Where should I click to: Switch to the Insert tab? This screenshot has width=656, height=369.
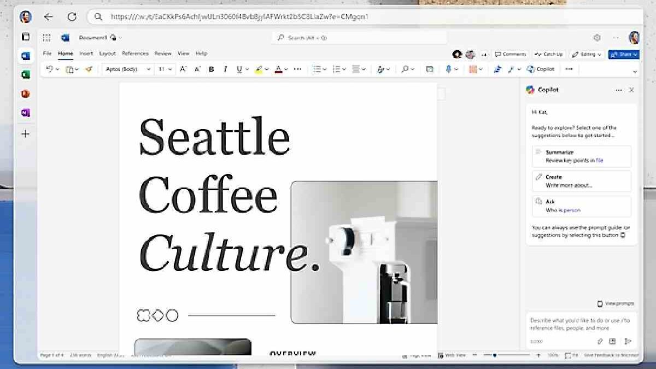86,54
